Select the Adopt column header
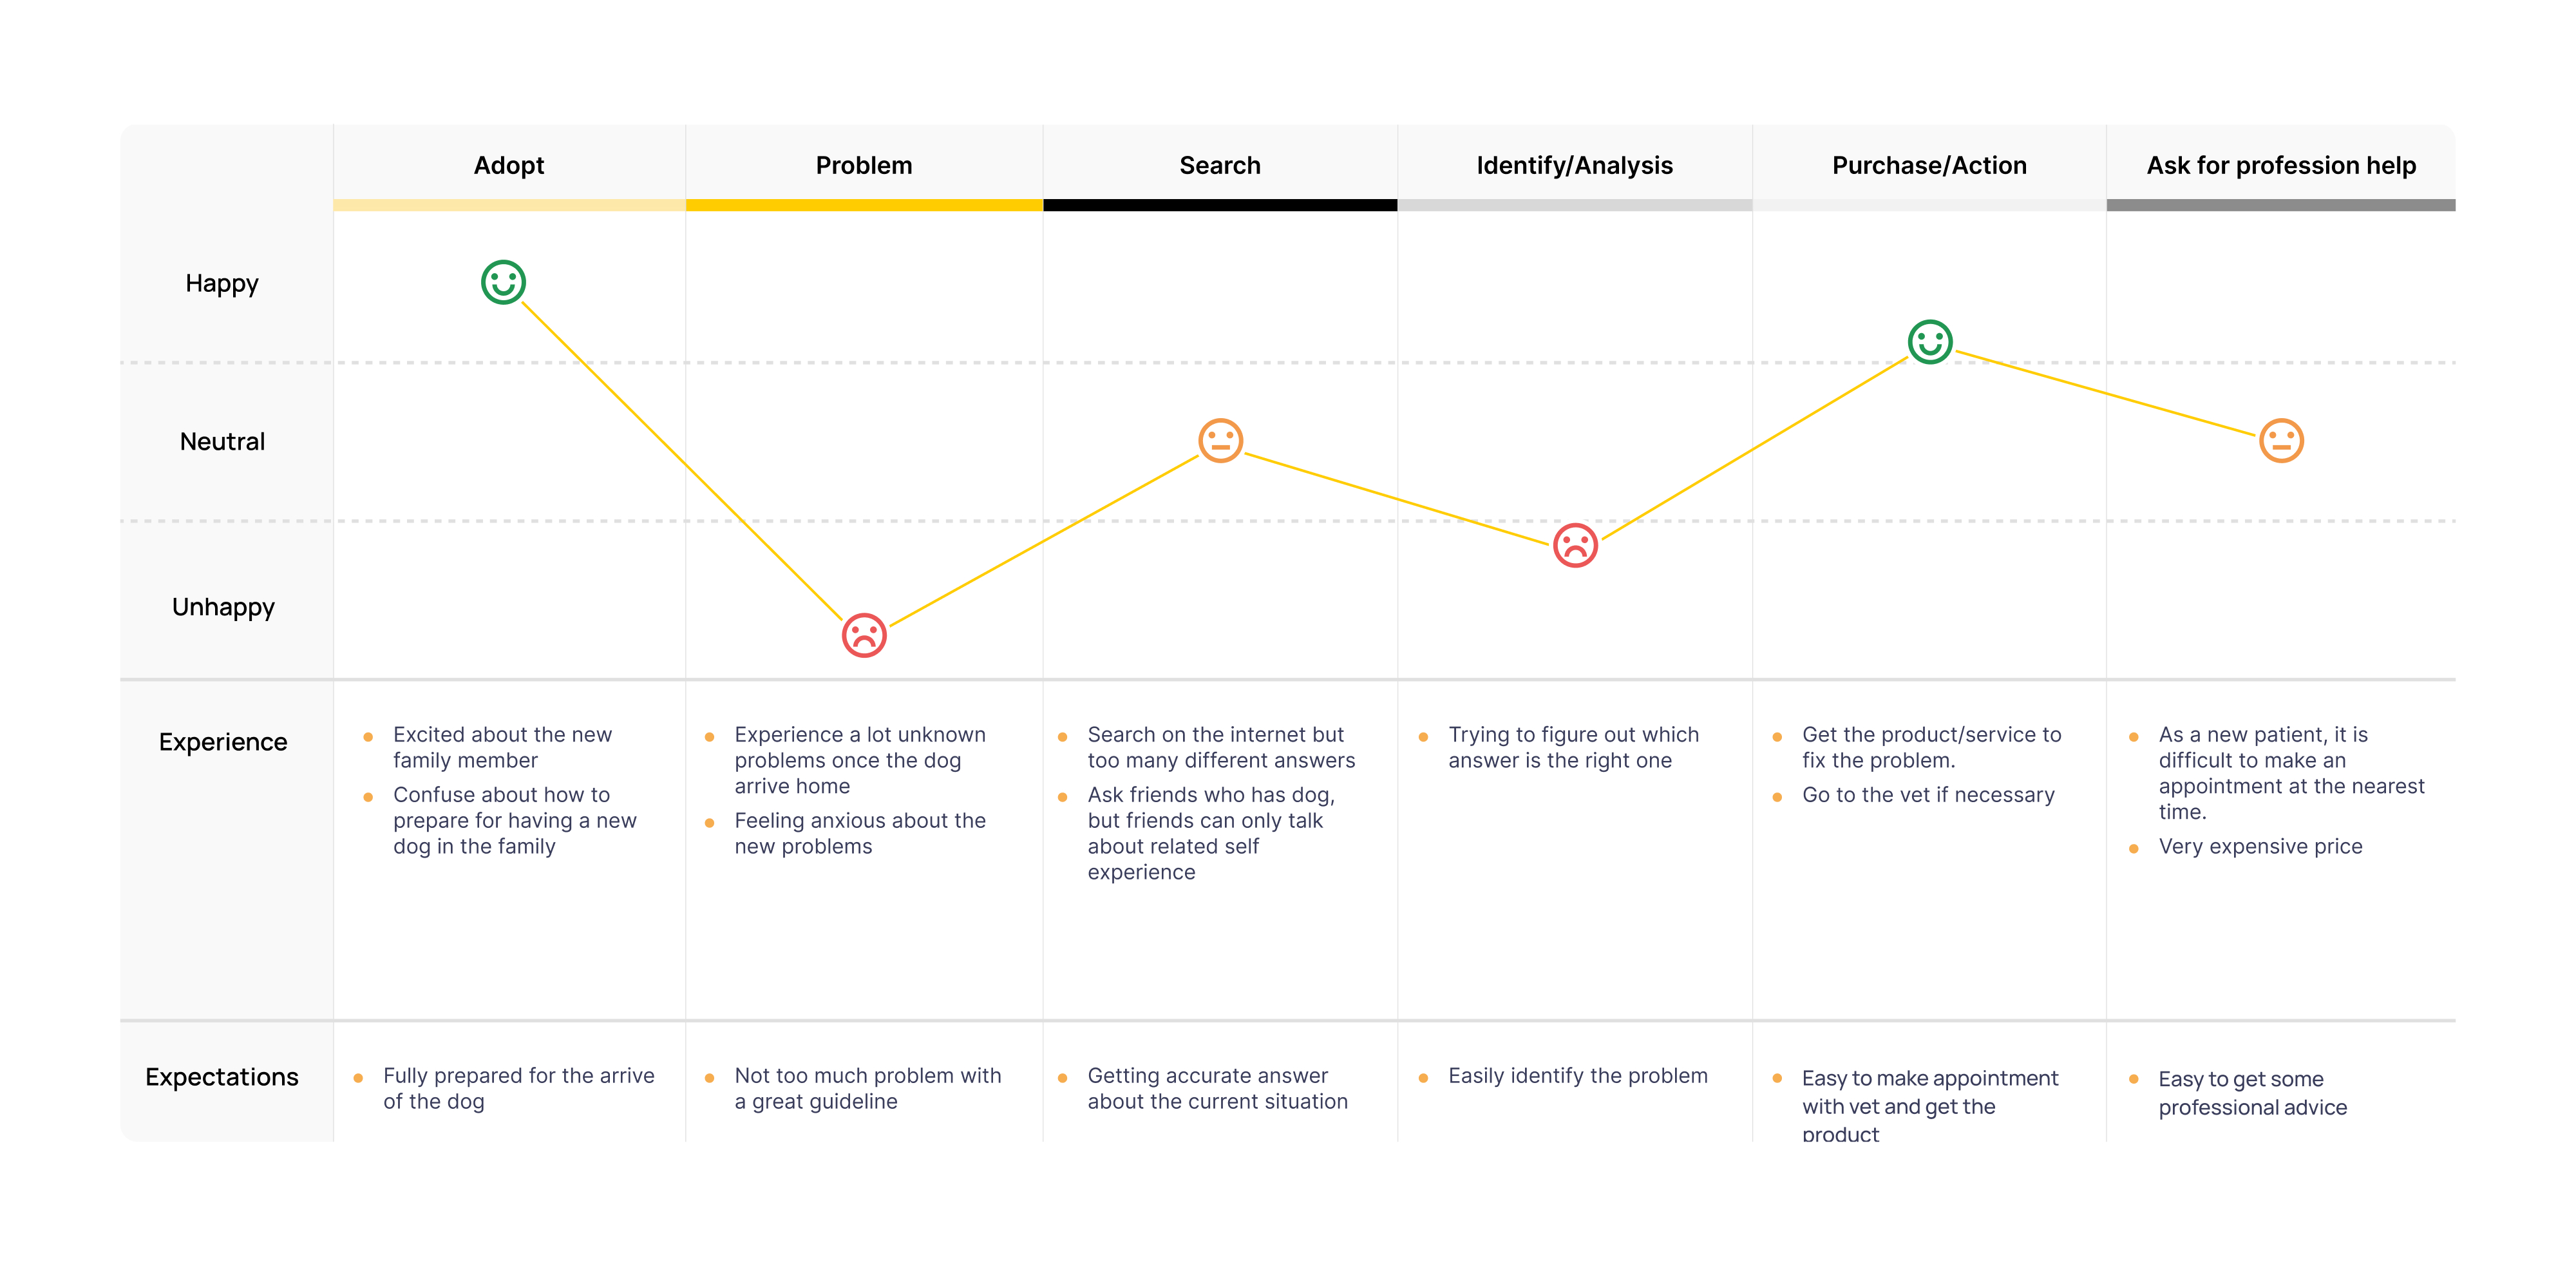 tap(509, 165)
